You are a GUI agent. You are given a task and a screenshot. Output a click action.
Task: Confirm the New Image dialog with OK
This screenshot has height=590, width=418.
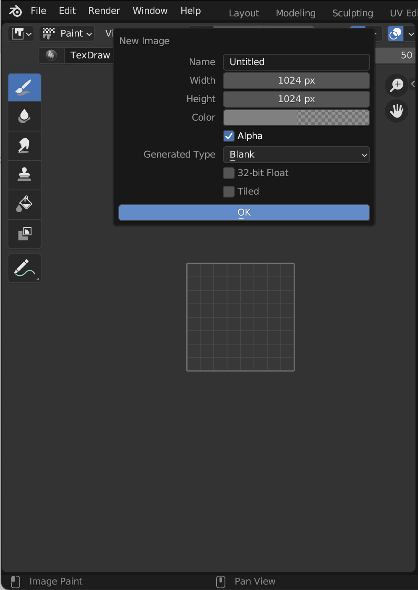[244, 213]
